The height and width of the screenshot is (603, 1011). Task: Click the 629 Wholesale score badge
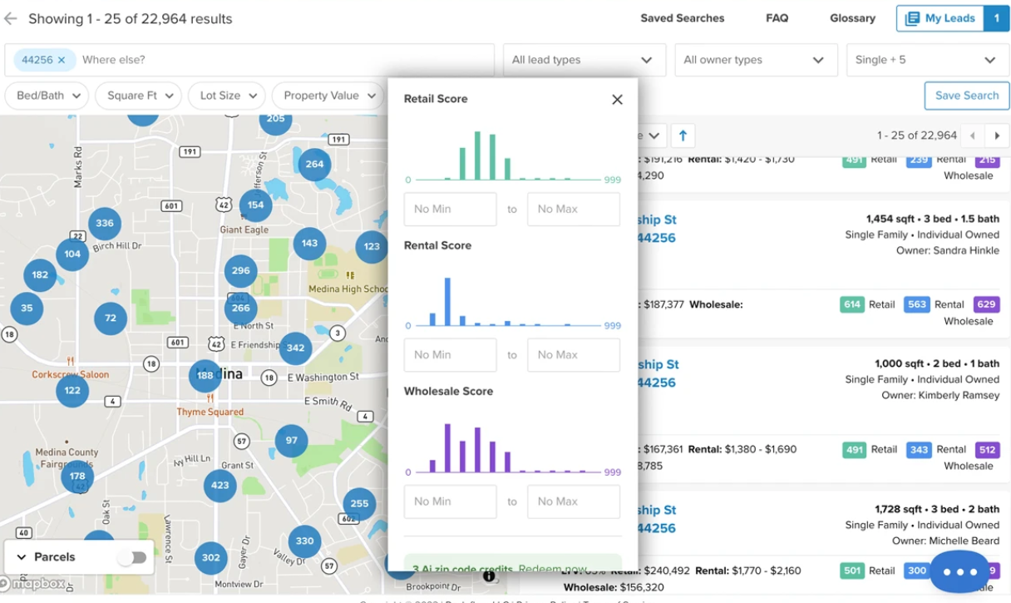[987, 305]
